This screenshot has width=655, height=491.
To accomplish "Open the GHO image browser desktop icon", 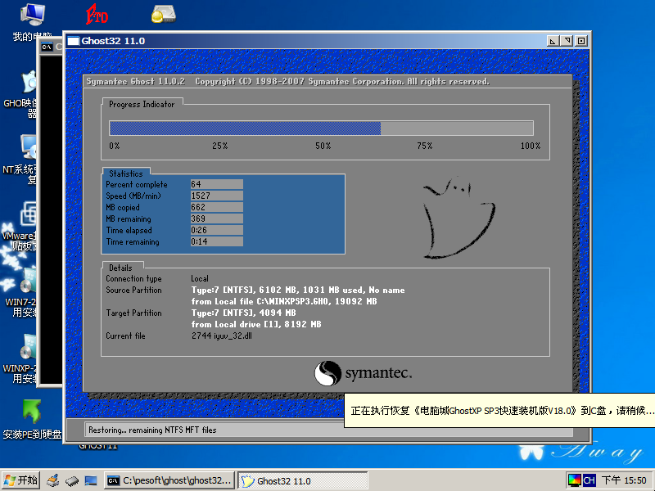I will coord(29,82).
